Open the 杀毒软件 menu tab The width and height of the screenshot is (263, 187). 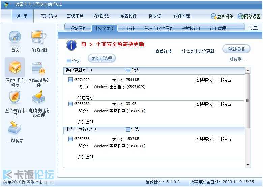[x=129, y=16]
